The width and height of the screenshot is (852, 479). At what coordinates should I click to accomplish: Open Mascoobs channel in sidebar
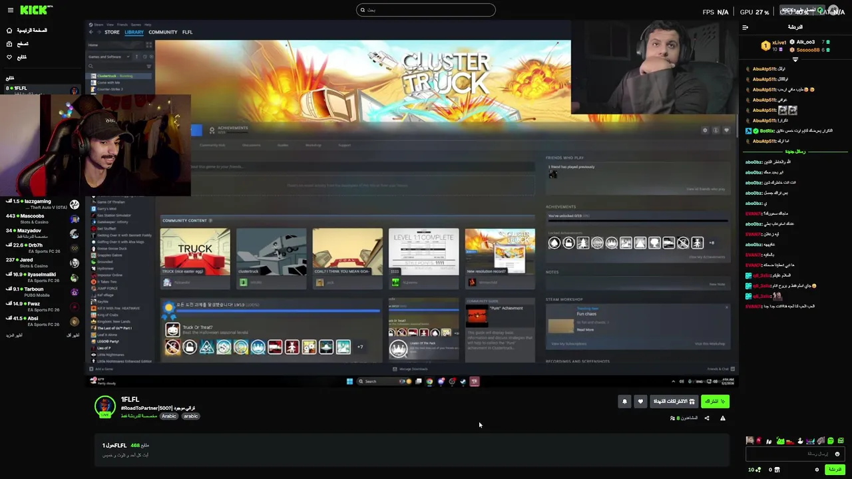[41, 219]
